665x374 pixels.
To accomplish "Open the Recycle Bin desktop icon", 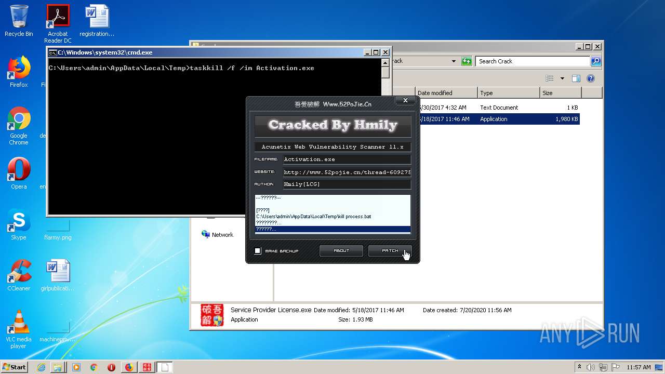I will 19,21.
